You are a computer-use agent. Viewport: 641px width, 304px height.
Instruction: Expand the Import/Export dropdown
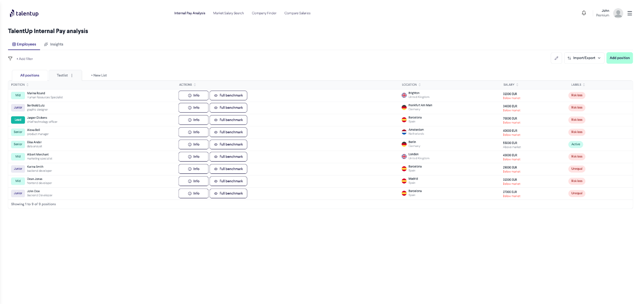(584, 58)
